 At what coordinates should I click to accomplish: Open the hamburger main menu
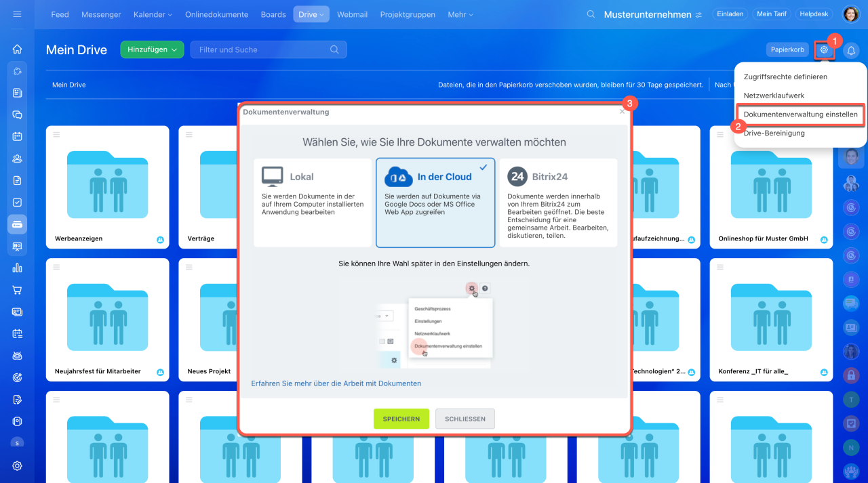(17, 14)
